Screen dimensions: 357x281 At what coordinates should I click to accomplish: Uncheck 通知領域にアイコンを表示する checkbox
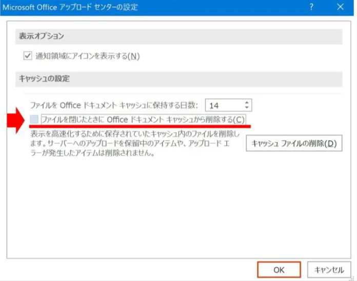tap(28, 56)
